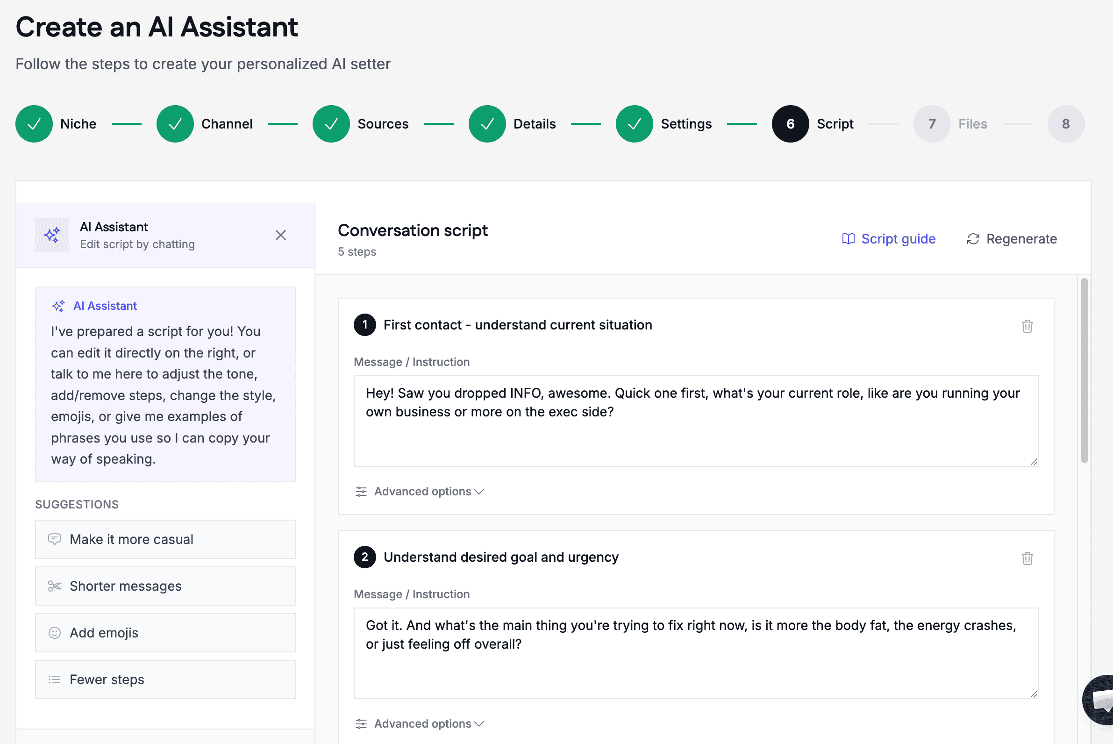Expand Advanced options for step 1
The height and width of the screenshot is (744, 1113).
tap(420, 492)
